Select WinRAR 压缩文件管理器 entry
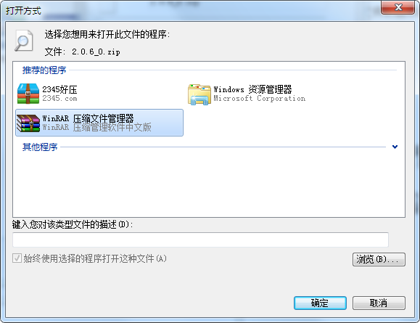 click(99, 123)
